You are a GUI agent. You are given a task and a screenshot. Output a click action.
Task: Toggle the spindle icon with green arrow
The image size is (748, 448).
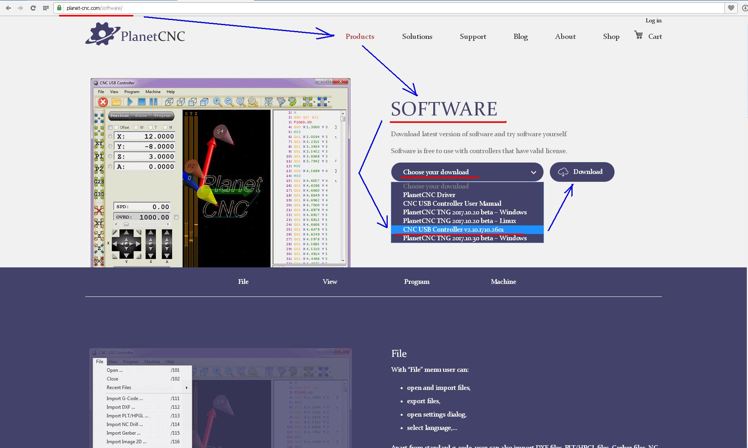[292, 102]
